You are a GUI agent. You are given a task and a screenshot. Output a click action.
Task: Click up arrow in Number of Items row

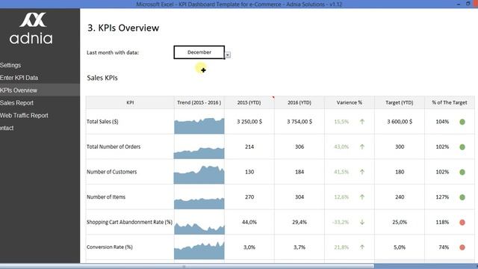click(362, 197)
